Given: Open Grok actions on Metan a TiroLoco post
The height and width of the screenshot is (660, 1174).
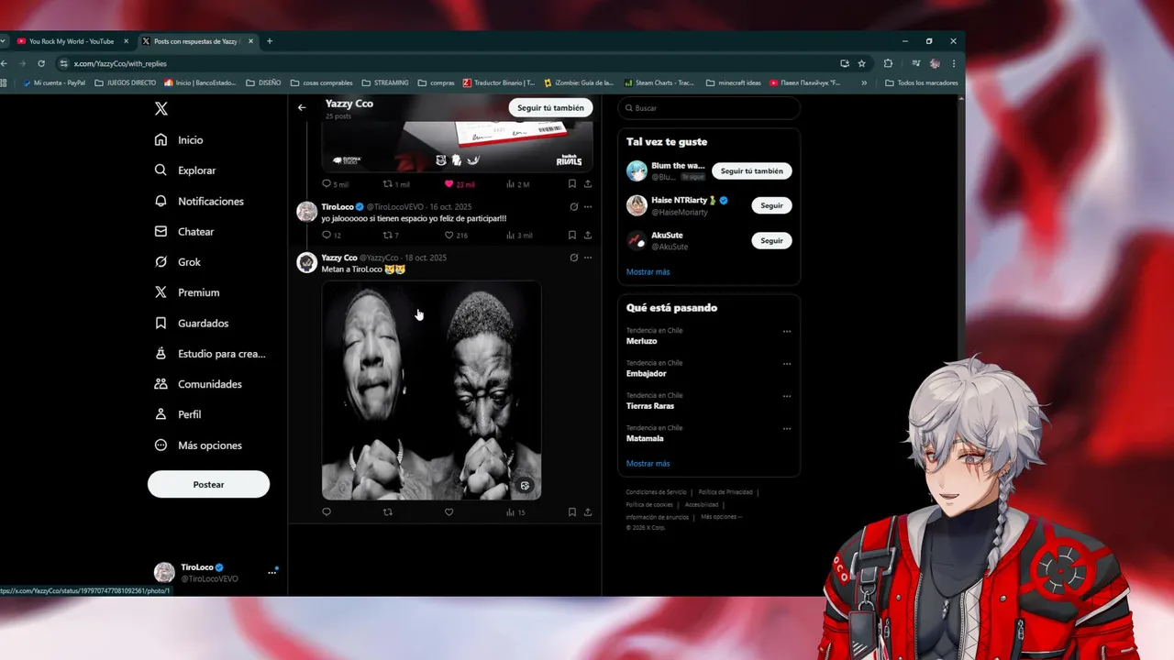Looking at the screenshot, I should coord(574,258).
